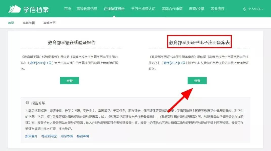Open 调查/投票 in the top navigation
Screen dimensions: 271x151
197,9
